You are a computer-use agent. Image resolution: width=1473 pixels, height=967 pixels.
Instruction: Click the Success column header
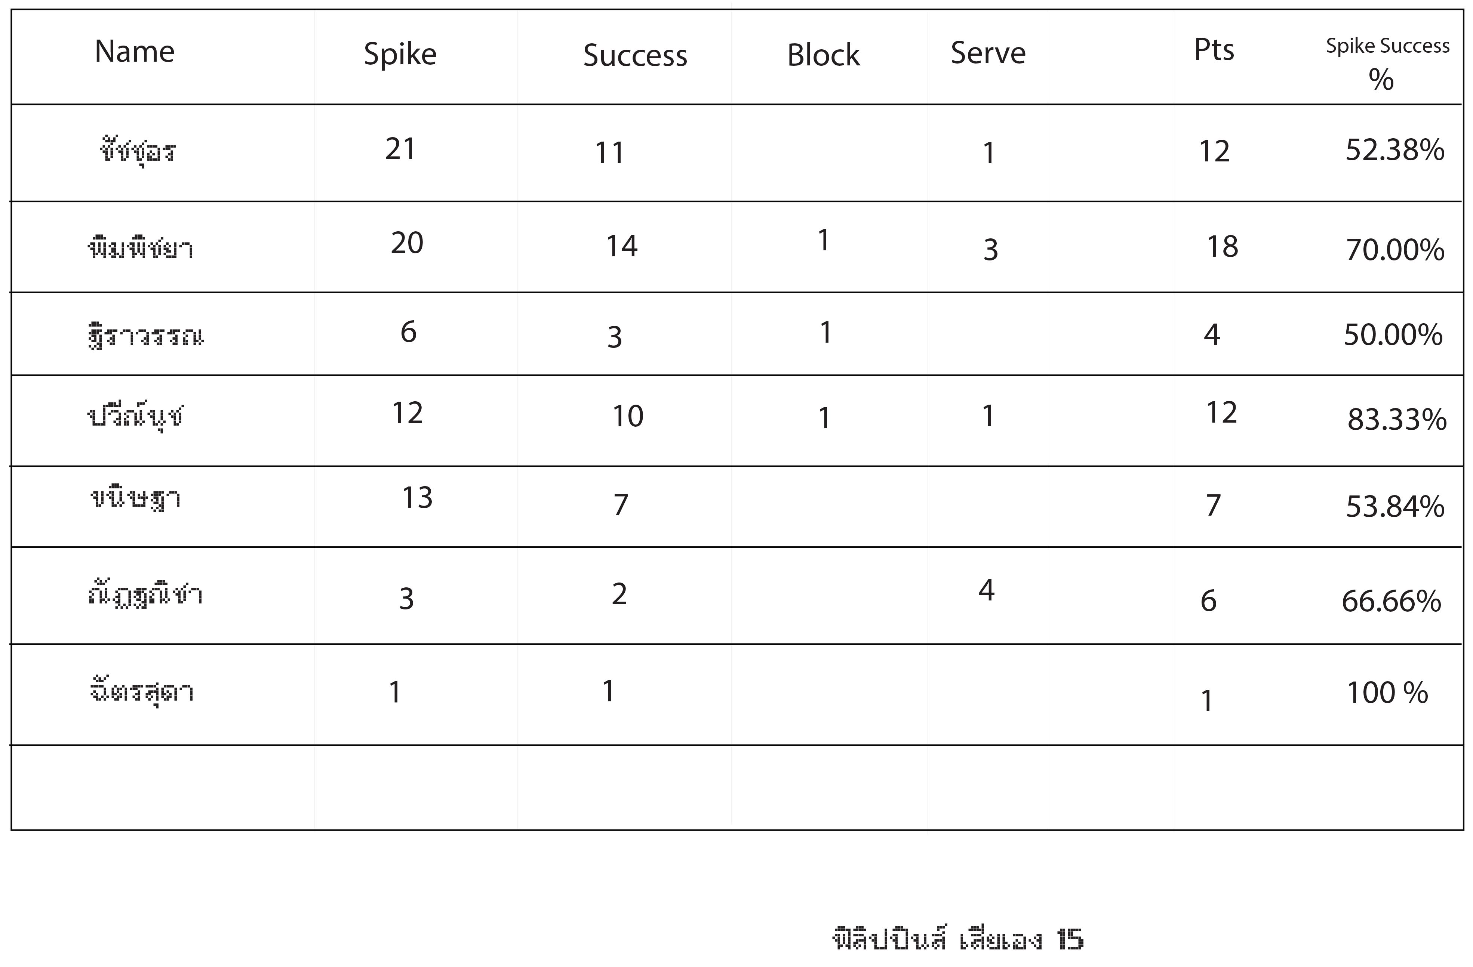(x=635, y=56)
